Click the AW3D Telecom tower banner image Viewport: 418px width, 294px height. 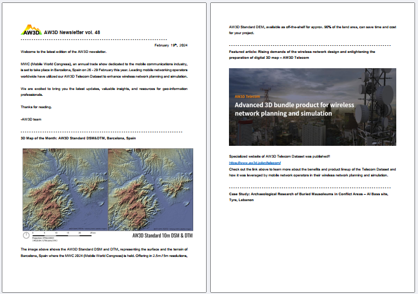312,107
